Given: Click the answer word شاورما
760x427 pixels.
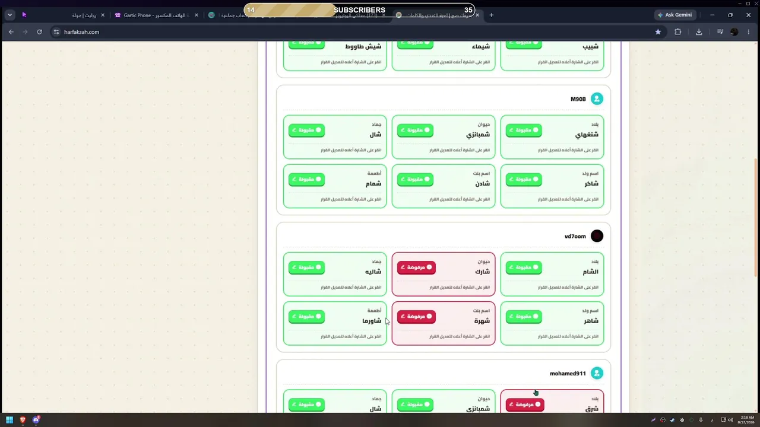Looking at the screenshot, I should pyautogui.click(x=372, y=321).
